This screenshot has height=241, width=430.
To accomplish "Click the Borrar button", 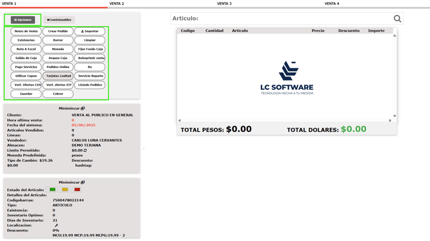I will (58, 40).
